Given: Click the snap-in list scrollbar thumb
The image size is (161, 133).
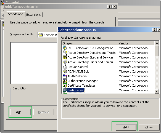Looking at the screenshot, I should [157, 51].
